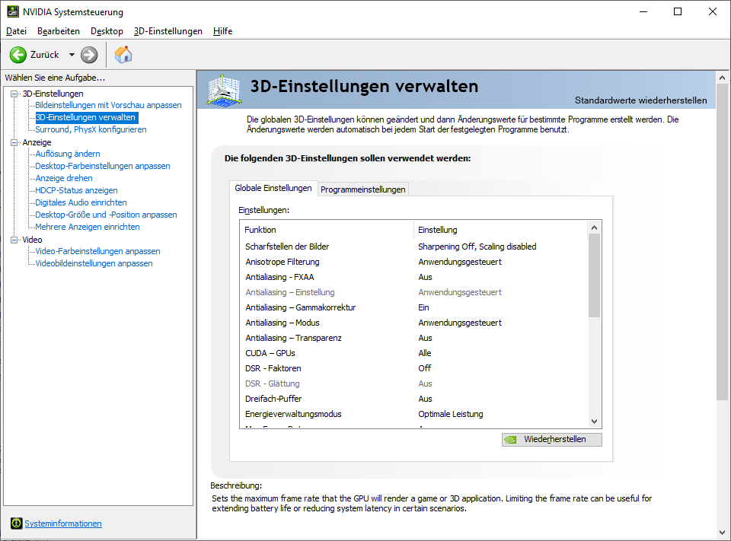The width and height of the screenshot is (731, 541).
Task: Select the Anisotrope Filterung row
Action: (414, 262)
